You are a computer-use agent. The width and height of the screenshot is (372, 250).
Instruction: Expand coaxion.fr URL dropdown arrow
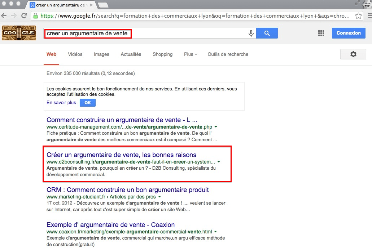pyautogui.click(x=215, y=232)
